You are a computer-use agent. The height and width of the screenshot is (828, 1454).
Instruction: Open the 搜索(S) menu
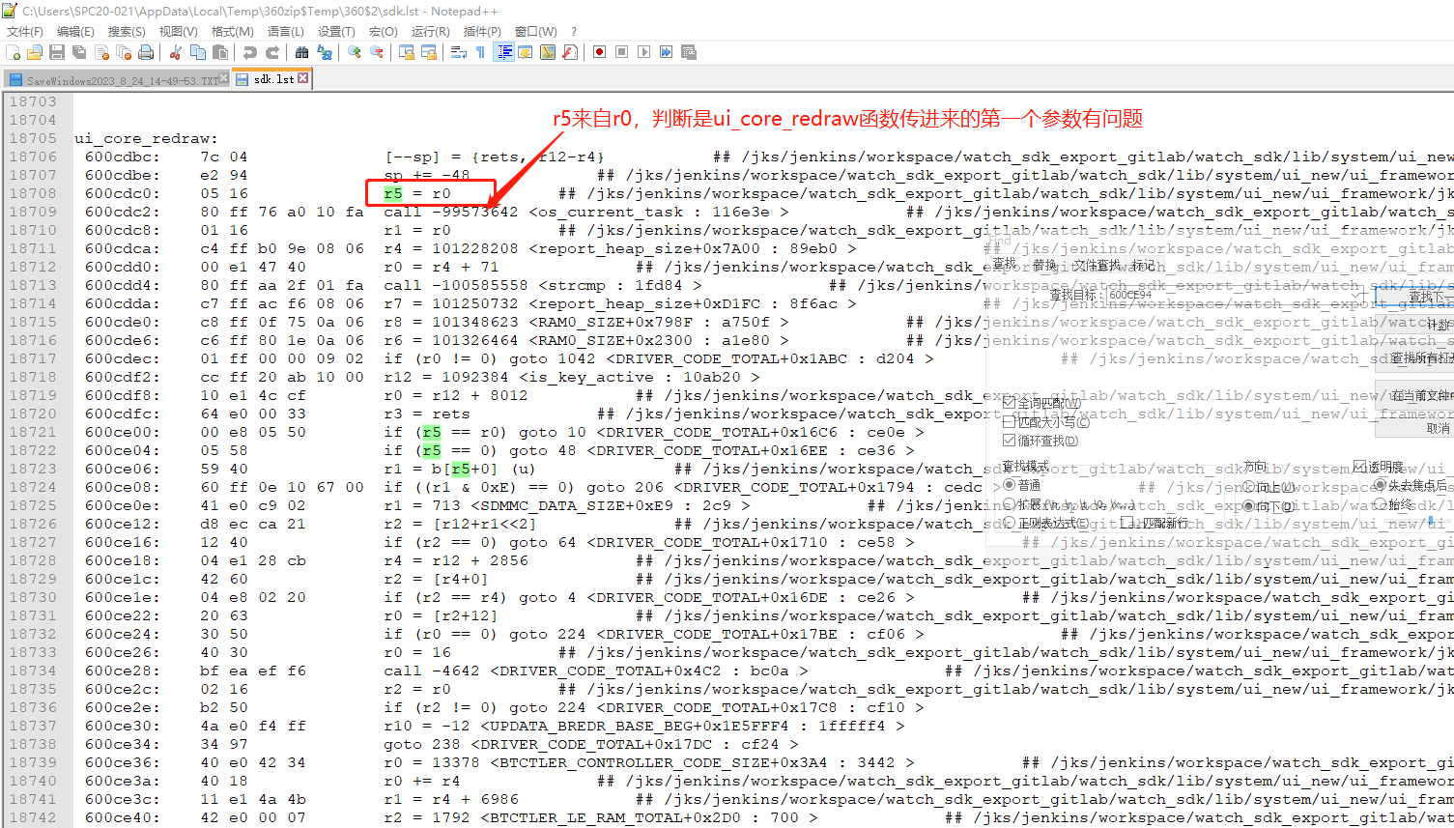click(x=127, y=31)
